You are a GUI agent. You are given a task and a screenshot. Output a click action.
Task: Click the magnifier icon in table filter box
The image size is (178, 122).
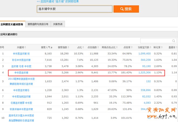(174, 40)
